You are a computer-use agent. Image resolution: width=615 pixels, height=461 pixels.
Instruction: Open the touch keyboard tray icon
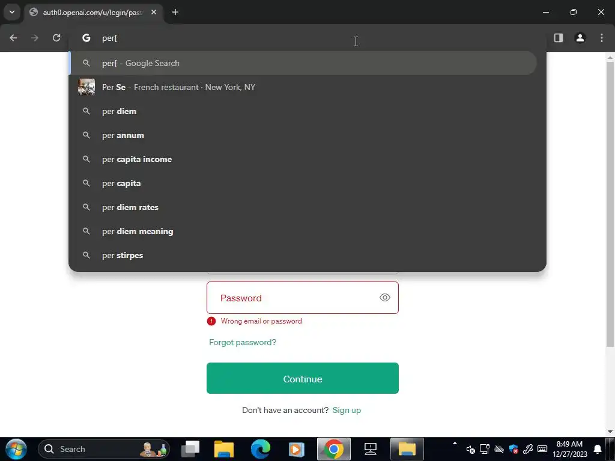click(x=542, y=449)
